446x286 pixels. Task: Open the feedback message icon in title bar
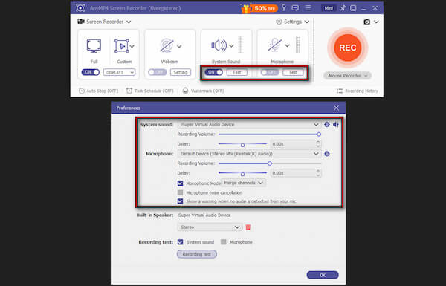(295, 8)
